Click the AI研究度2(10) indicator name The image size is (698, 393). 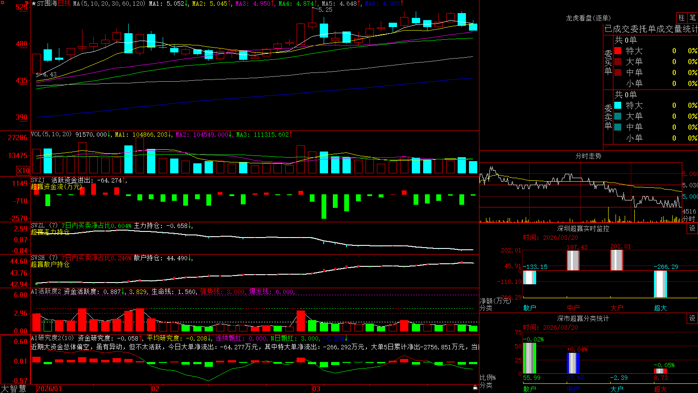point(52,338)
